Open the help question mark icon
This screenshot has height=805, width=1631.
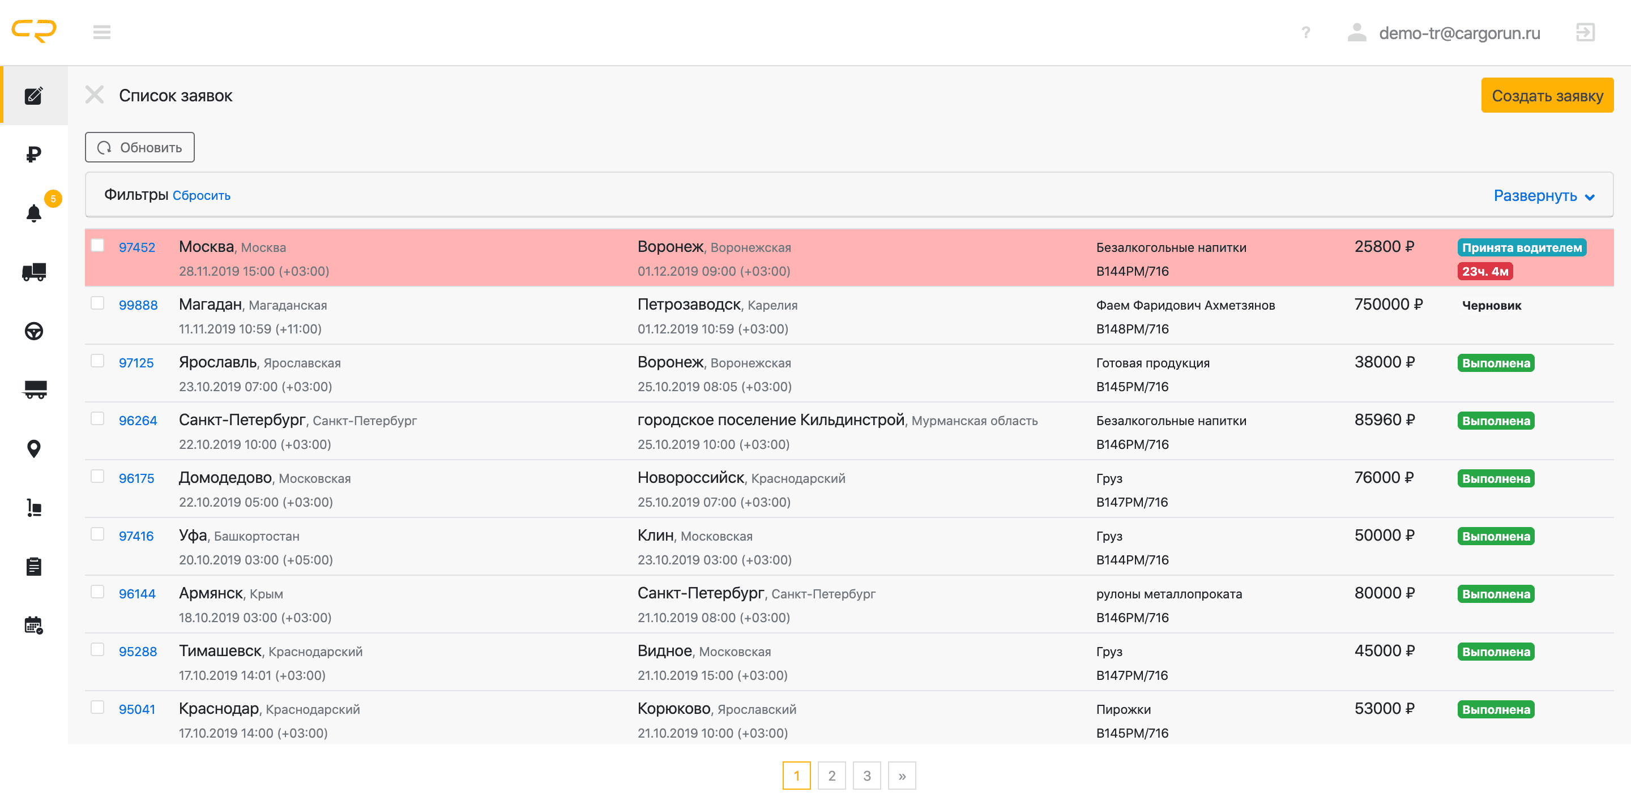pyautogui.click(x=1305, y=32)
